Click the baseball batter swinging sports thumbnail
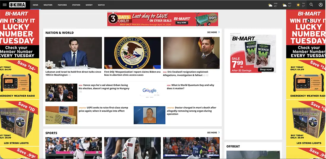Screen dimensions: 326x159 [x=73, y=148]
